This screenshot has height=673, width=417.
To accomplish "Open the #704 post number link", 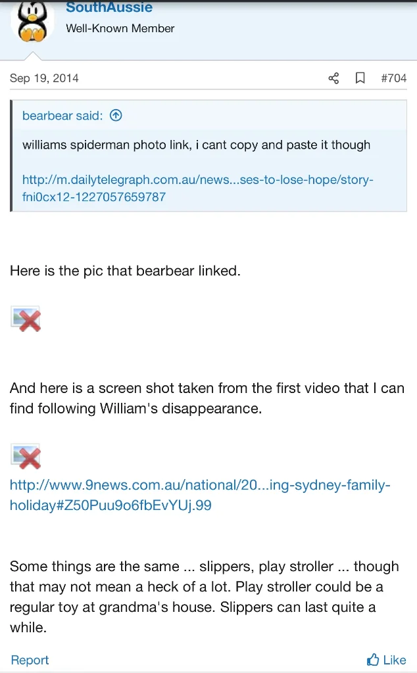I will [393, 78].
